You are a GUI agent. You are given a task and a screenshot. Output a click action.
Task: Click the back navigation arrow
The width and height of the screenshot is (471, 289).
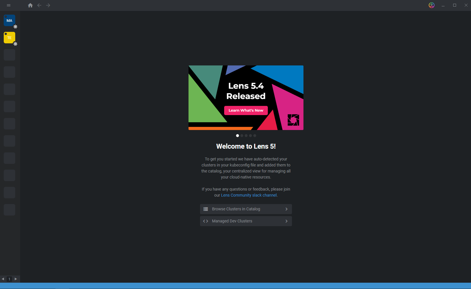click(39, 5)
